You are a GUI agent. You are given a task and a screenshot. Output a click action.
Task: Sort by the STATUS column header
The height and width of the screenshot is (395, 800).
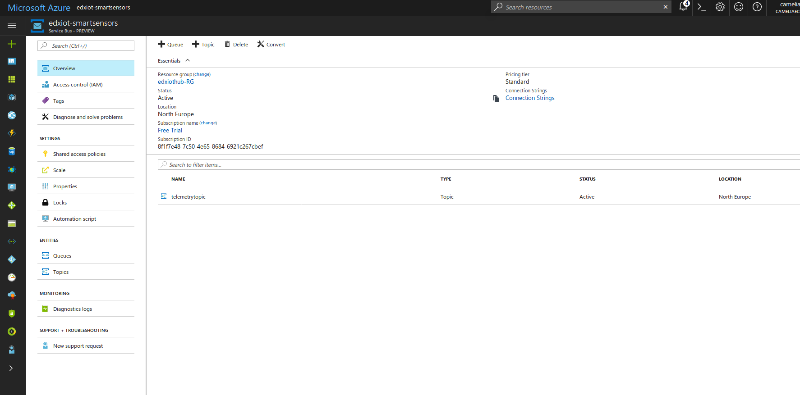click(587, 179)
